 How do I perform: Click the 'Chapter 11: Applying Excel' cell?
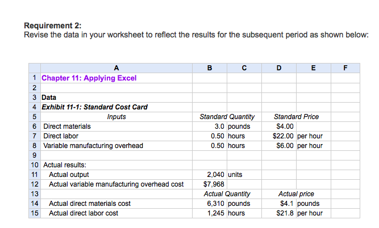[116, 78]
